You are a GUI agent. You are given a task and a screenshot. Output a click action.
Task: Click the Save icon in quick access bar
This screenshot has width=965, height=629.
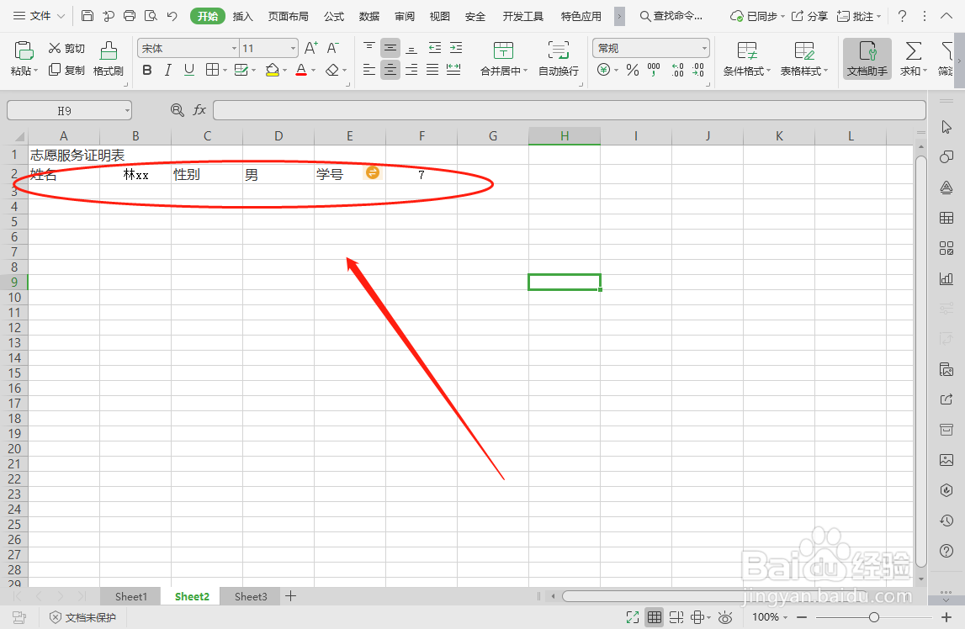tap(87, 16)
